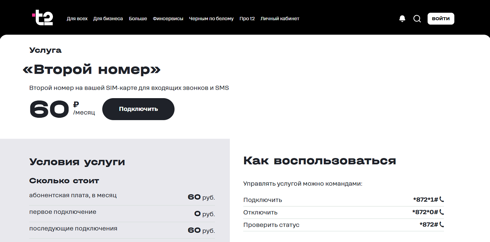Click the «Второй номер» heading
This screenshot has width=490, height=242.
pos(92,69)
